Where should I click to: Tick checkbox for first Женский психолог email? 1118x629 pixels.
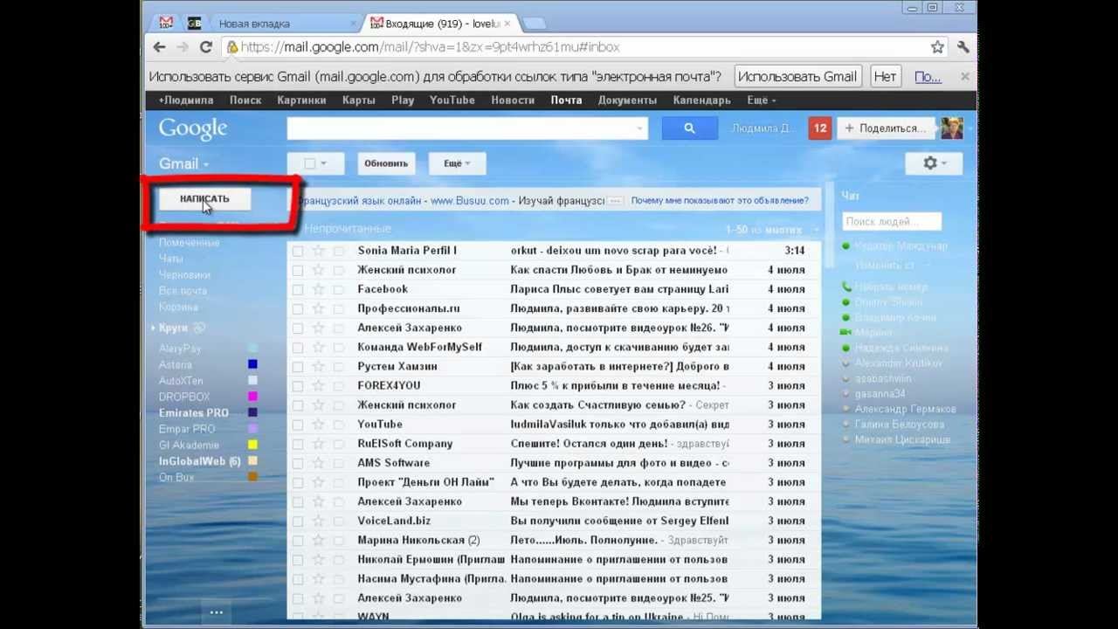point(298,270)
